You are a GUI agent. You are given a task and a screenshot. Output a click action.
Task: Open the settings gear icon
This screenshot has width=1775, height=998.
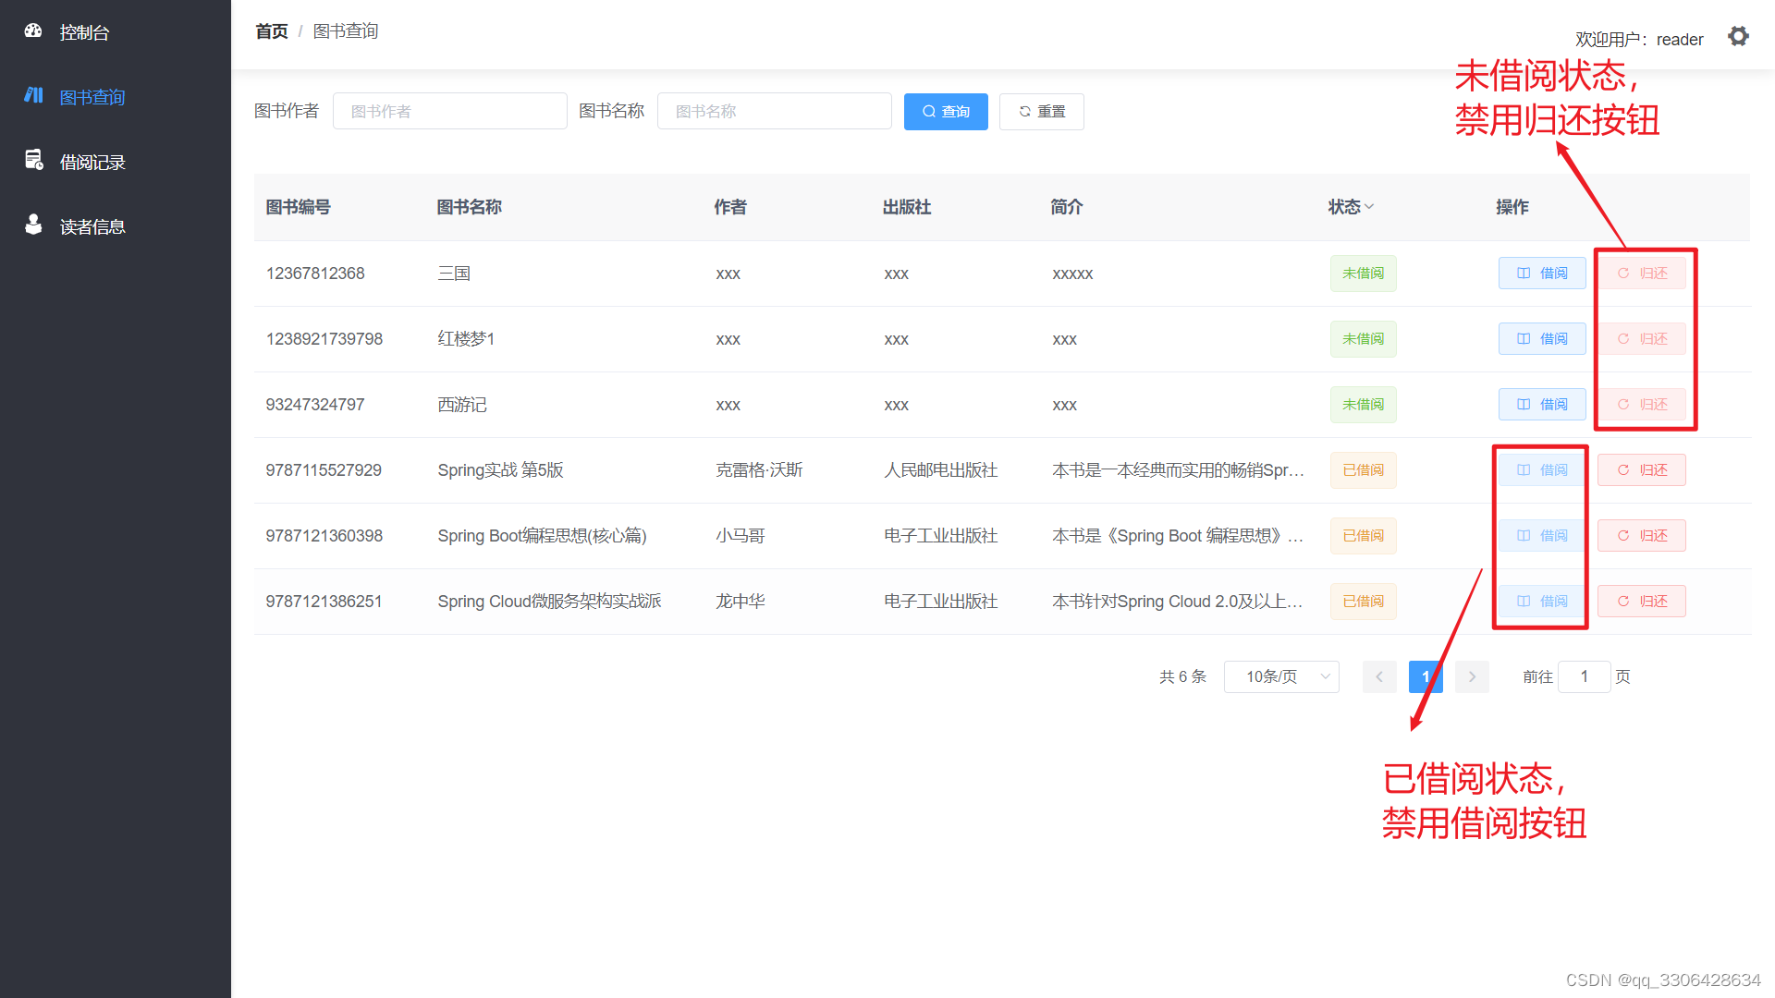tap(1738, 36)
